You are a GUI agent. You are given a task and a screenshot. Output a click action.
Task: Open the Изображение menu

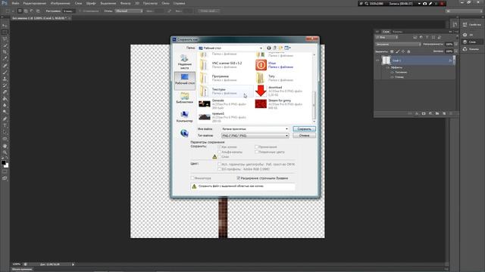pyautogui.click(x=60, y=3)
